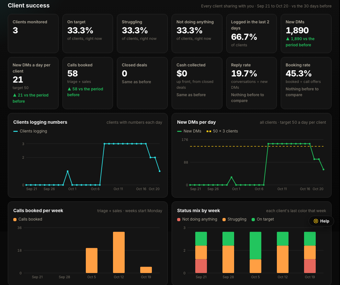340x285 pixels.
Task: Click the Booking rate 45.3% value
Action: tap(299, 74)
